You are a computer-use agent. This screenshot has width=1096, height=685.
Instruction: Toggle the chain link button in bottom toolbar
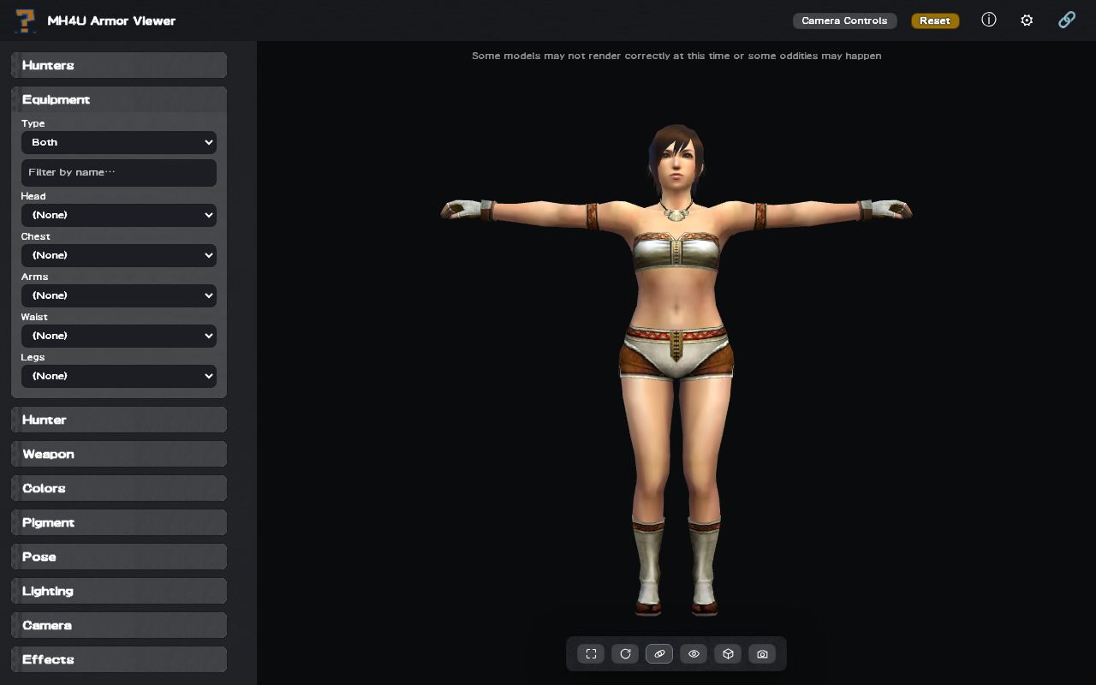coord(659,654)
